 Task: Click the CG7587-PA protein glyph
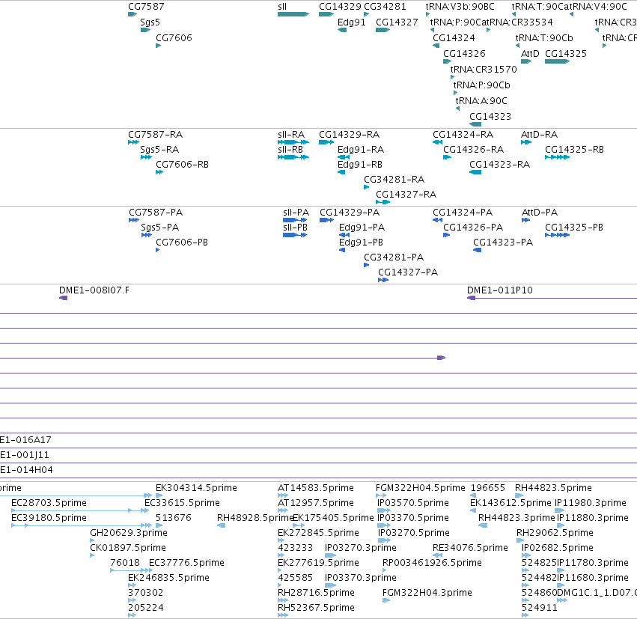(134, 220)
